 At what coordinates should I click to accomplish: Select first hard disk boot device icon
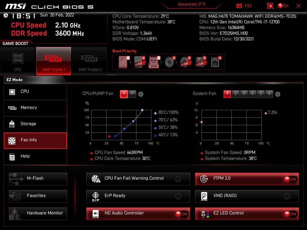click(124, 62)
